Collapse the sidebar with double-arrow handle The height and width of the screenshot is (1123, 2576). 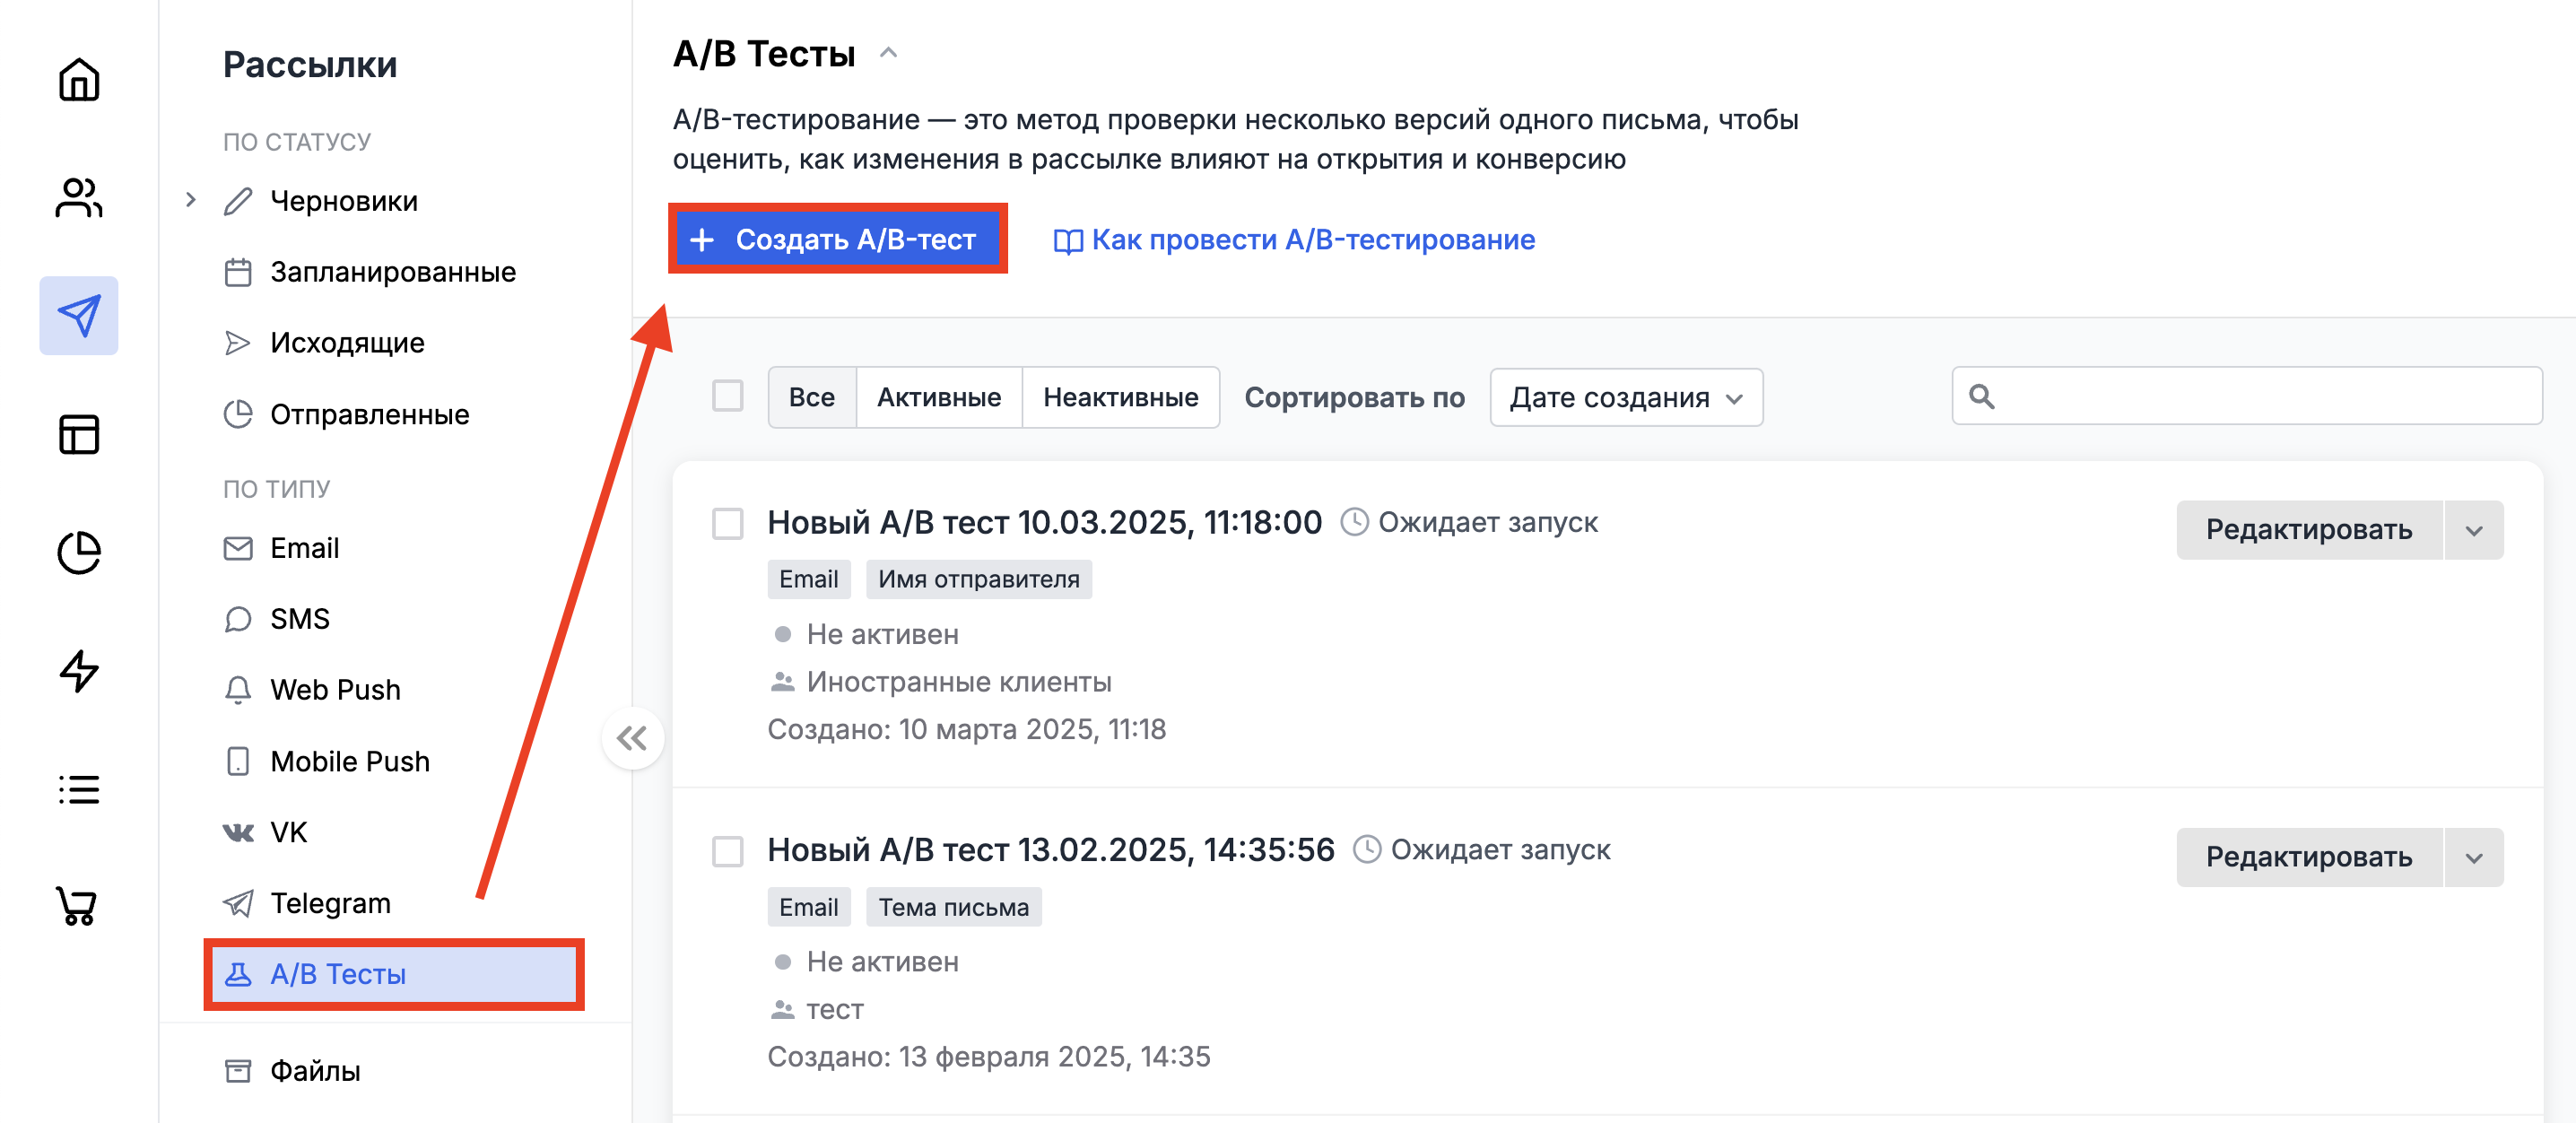632,738
